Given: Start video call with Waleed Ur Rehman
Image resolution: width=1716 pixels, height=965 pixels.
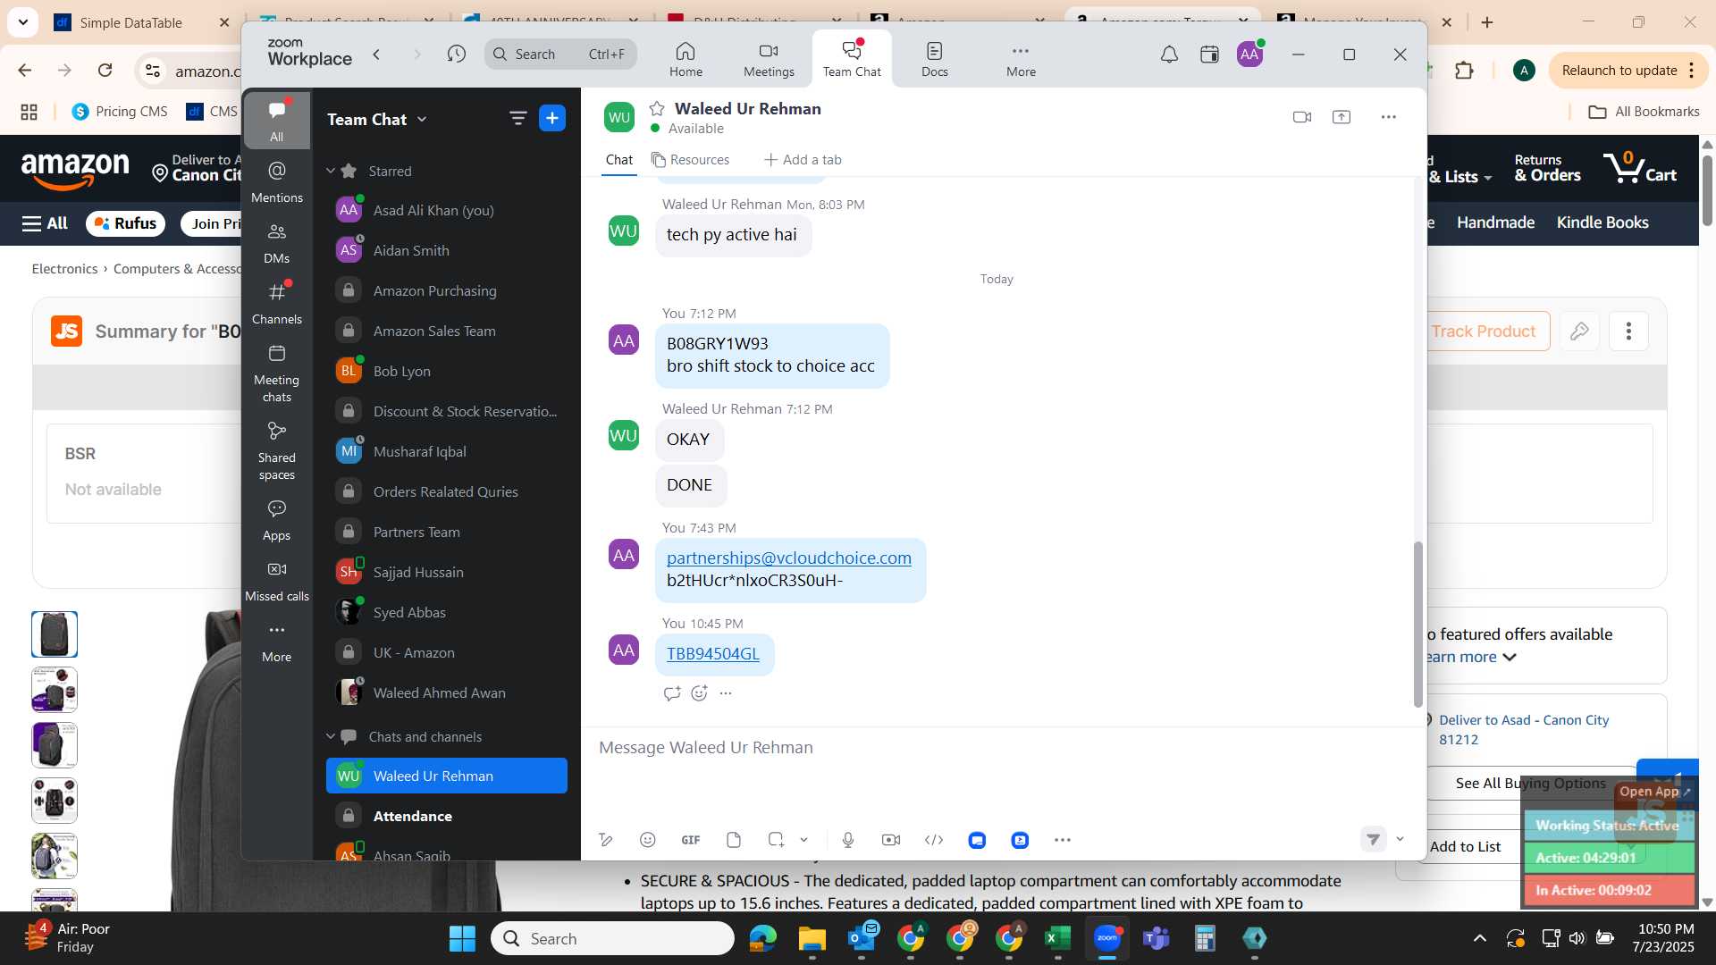Looking at the screenshot, I should (1302, 117).
